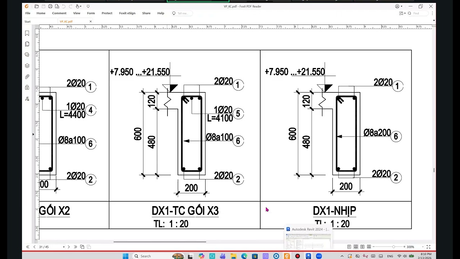Click the create-from-clipboard page icon
The image size is (460, 259).
click(x=57, y=6)
